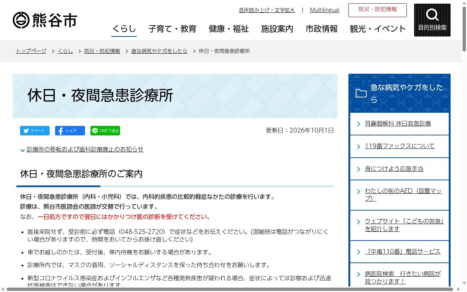Click the sentence 診療は、熊谷市医師会の医師が交替で行っています
The height and width of the screenshot is (292, 467).
pos(89,207)
